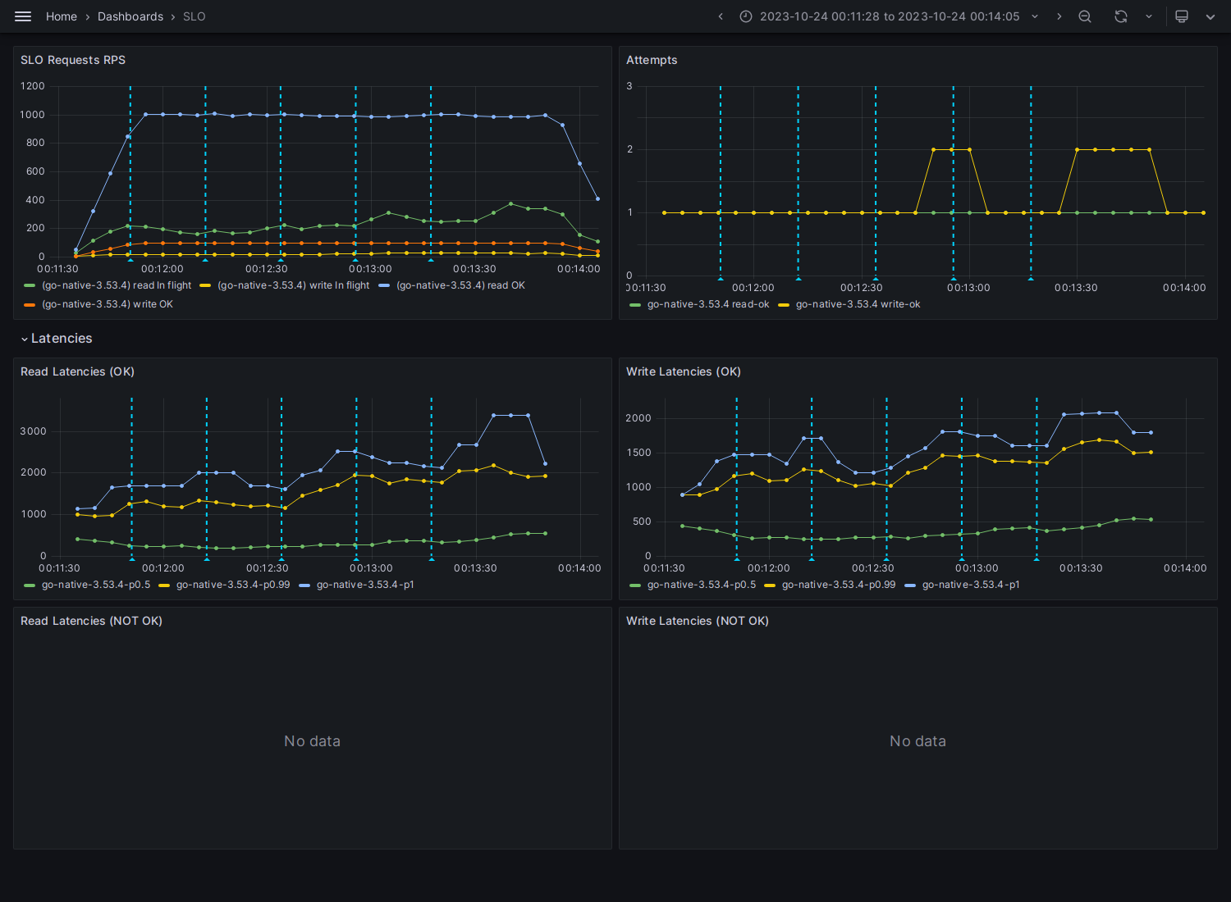Image resolution: width=1231 pixels, height=902 pixels.
Task: Shift time range backward arrow
Action: [721, 16]
